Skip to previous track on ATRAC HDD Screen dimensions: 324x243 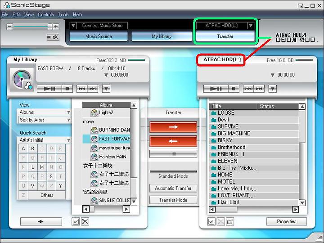tap(248, 89)
